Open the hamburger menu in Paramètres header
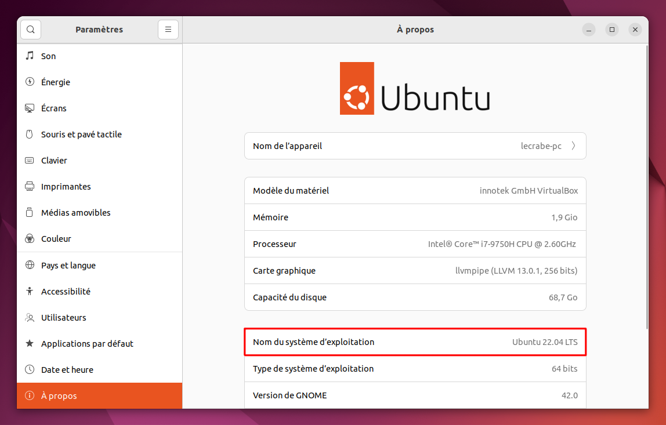Viewport: 666px width, 425px height. [168, 30]
